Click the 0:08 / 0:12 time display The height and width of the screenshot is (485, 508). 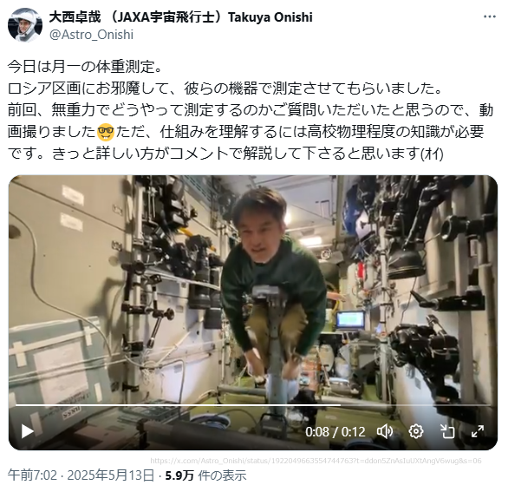[335, 431]
